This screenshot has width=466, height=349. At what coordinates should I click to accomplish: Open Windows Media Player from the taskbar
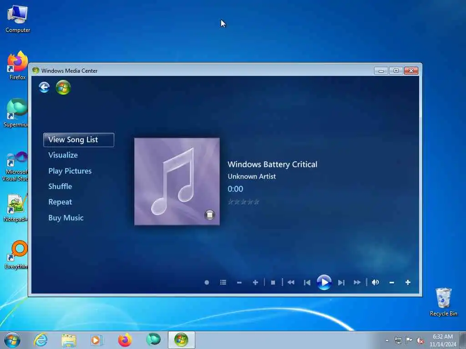96,340
